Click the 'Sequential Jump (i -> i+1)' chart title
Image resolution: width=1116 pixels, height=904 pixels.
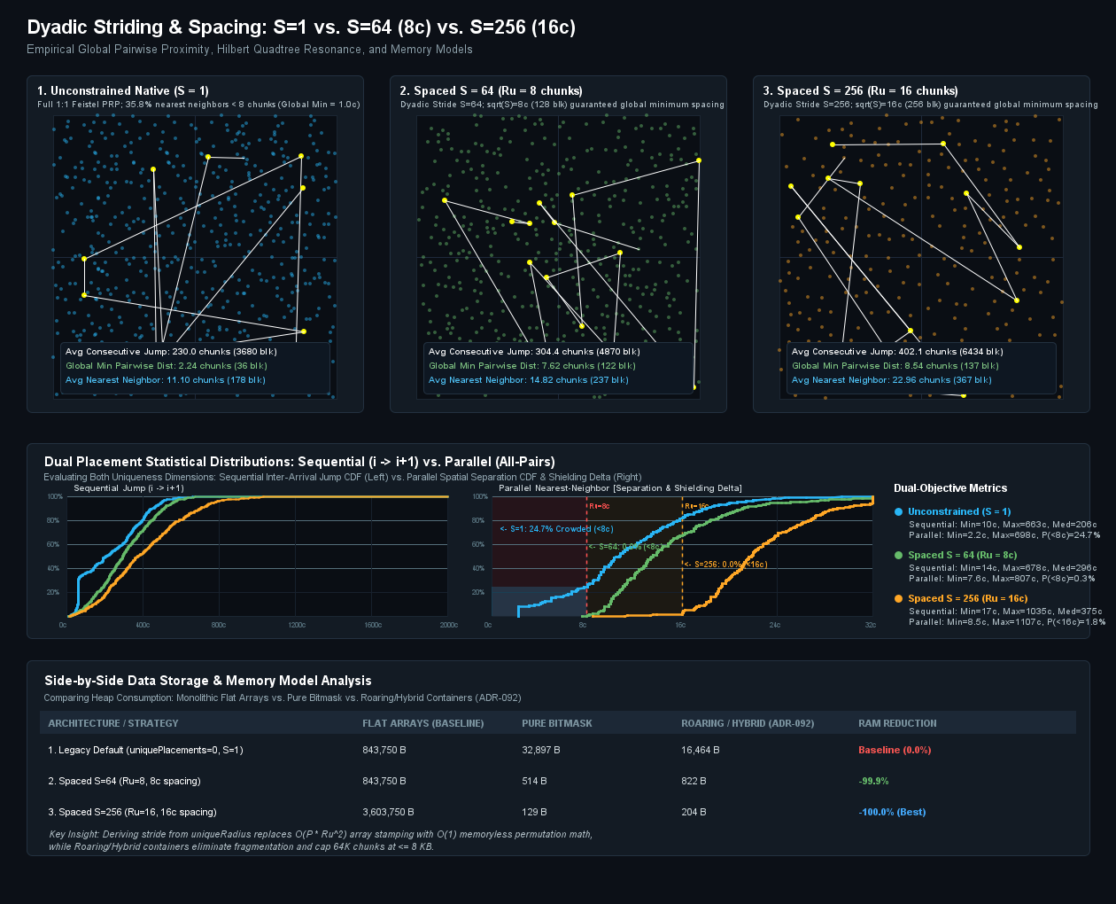click(x=129, y=488)
